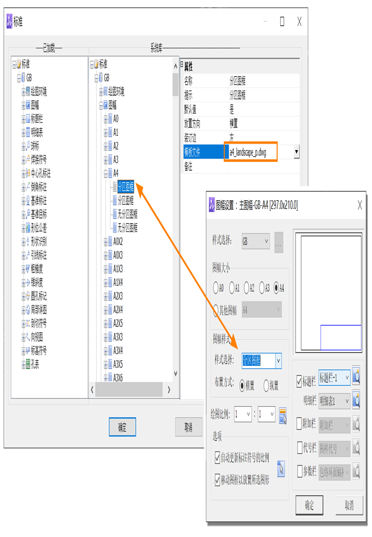Click the magnifier icon in the 代号栏 row
Screen dimensions: 372x537
click(x=356, y=448)
